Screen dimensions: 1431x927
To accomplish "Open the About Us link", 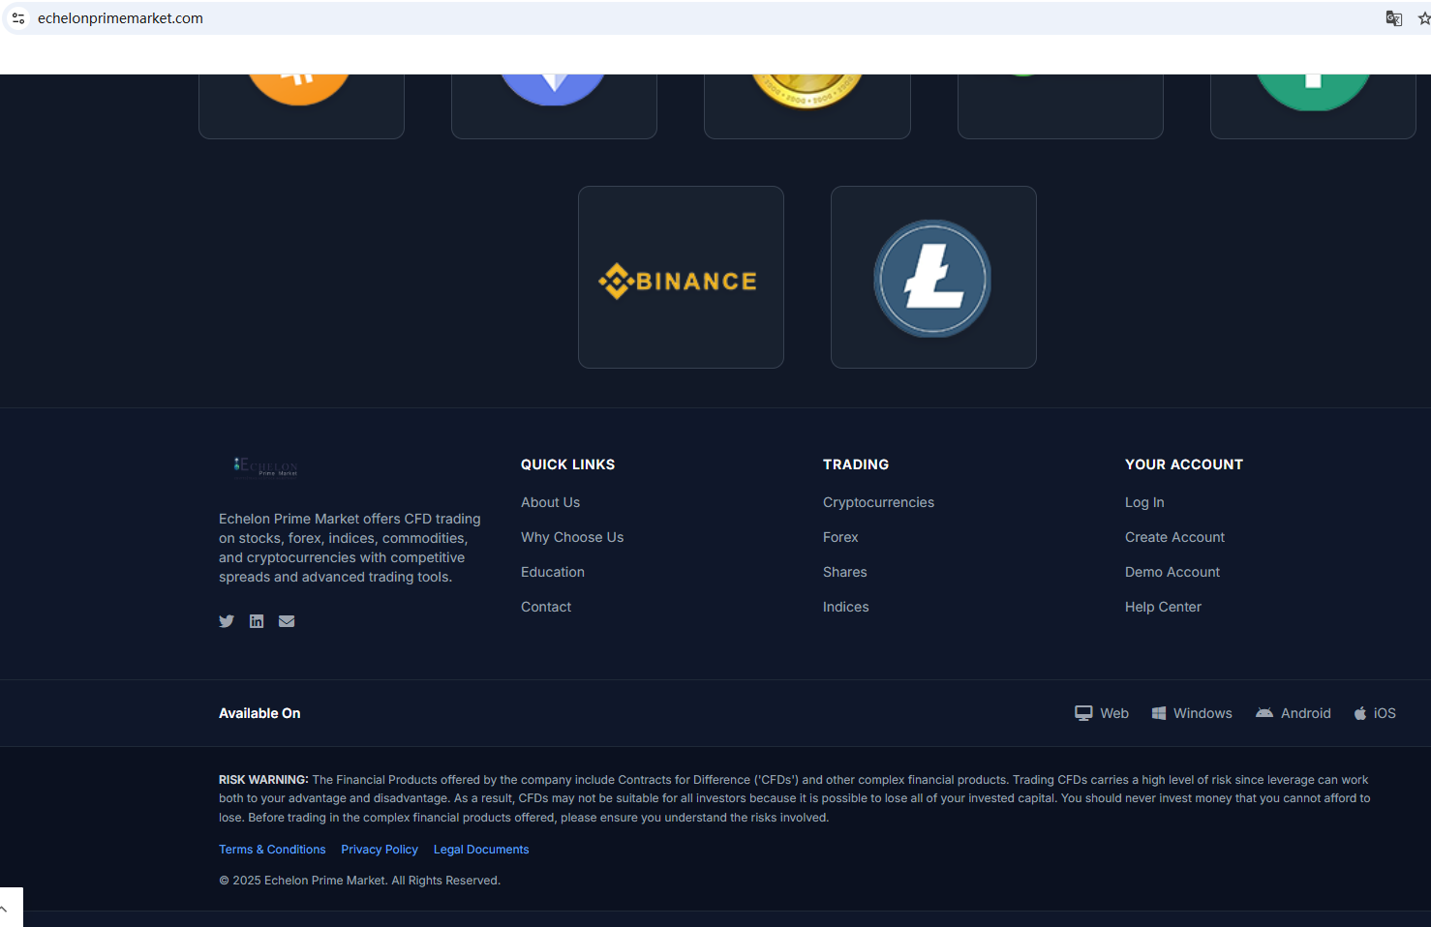I will point(551,502).
